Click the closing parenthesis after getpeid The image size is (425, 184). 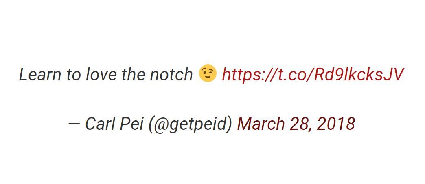(x=230, y=124)
